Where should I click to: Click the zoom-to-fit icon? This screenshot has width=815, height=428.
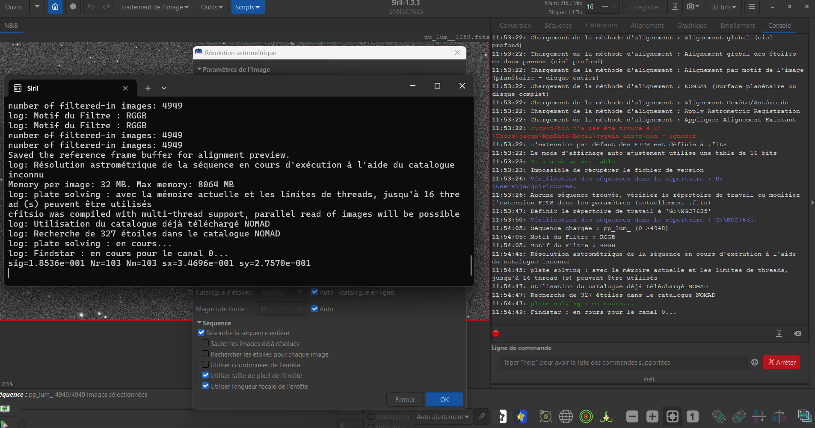[672, 416]
